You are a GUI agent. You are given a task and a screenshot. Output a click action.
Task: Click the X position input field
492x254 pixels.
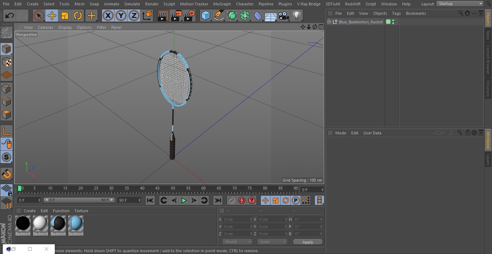(237, 219)
